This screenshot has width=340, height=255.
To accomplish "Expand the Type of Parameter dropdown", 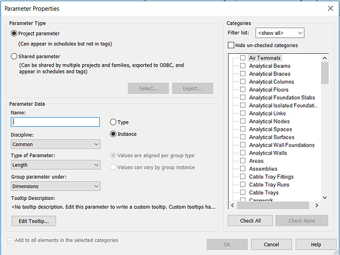I will pyautogui.click(x=56, y=165).
